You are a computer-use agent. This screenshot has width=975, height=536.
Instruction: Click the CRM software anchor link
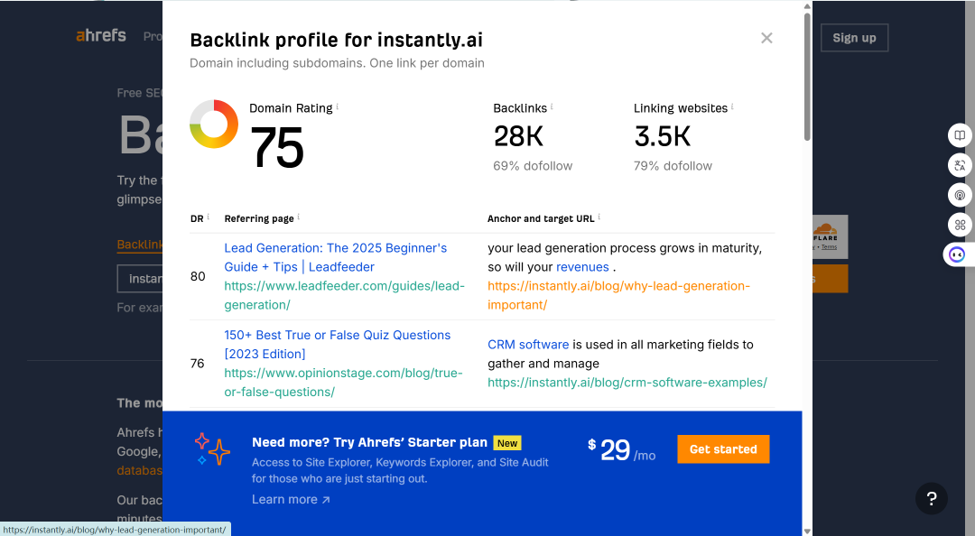[528, 345]
